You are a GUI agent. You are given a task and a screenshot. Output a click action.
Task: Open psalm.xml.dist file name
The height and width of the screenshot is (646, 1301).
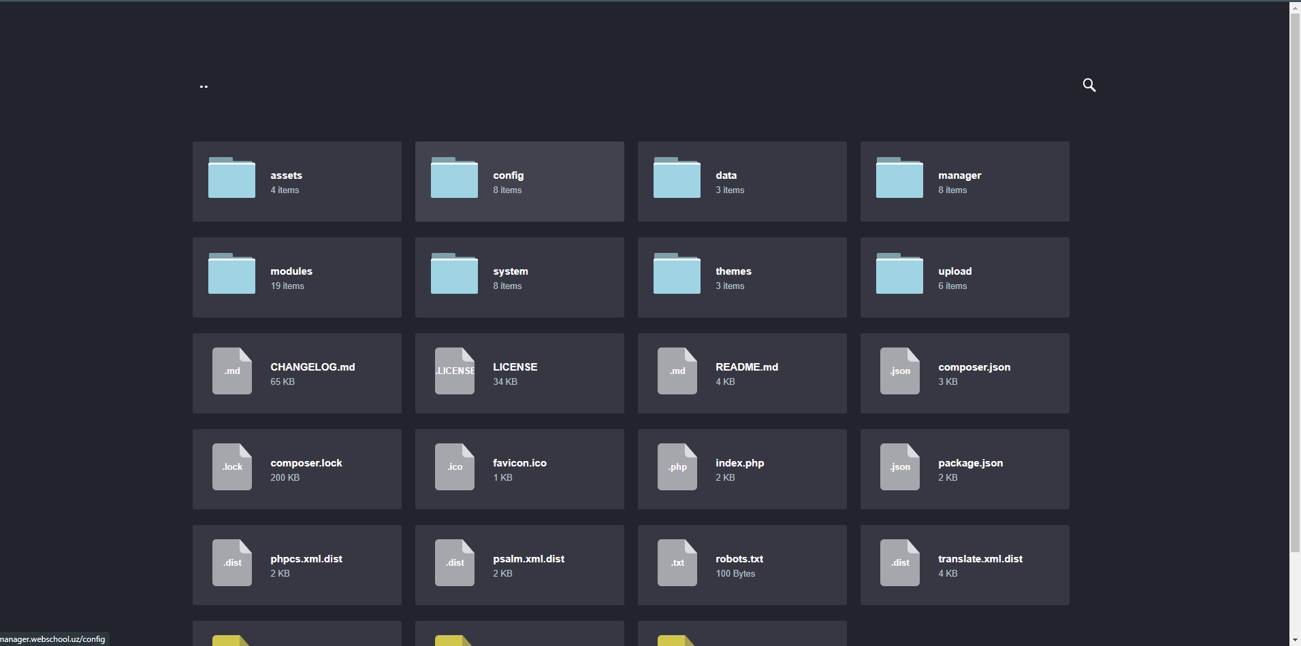528,559
